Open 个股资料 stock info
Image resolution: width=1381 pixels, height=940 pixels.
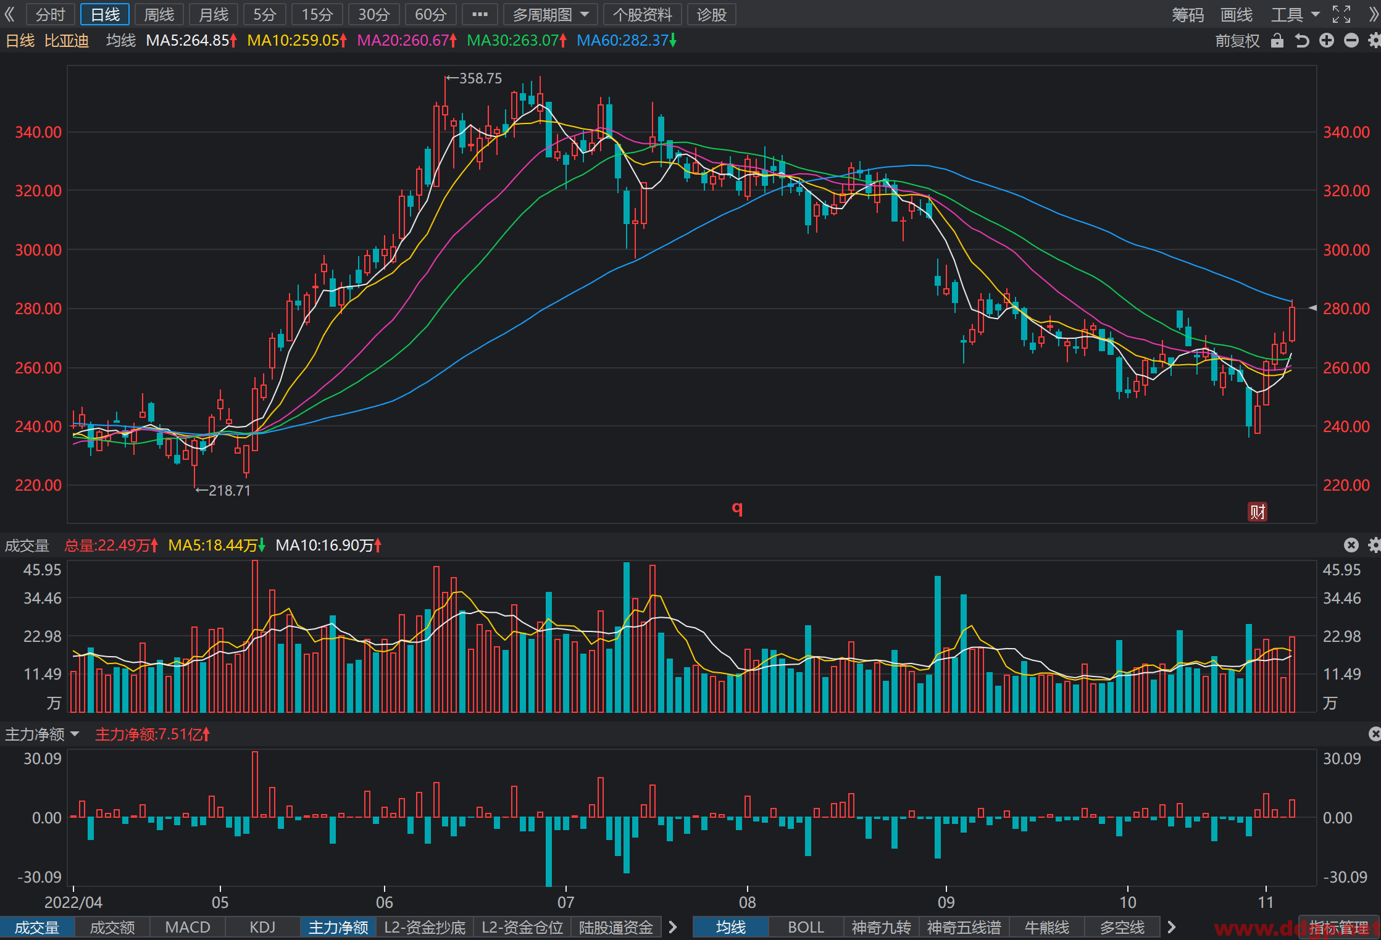[642, 14]
